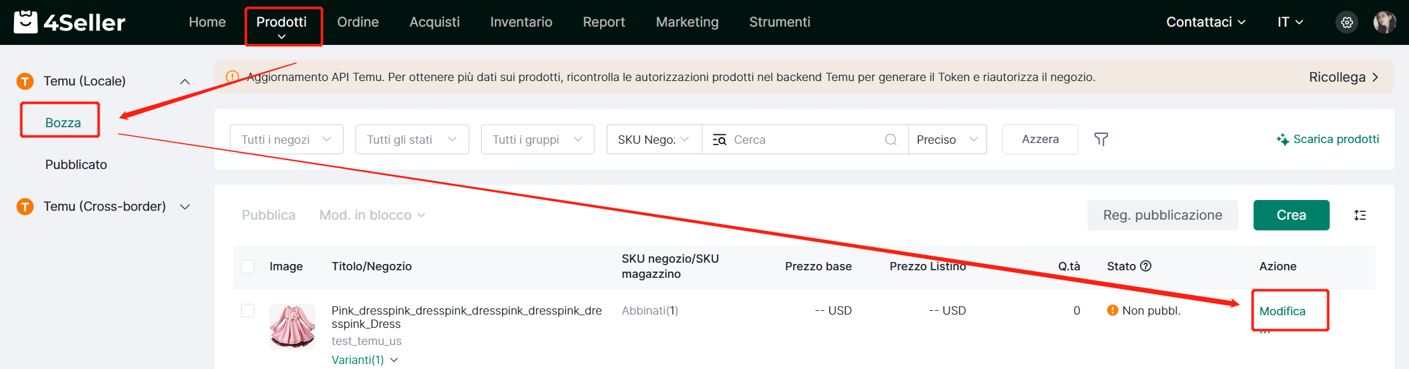Click the search magnifier icon
1409x369 pixels.
[891, 139]
